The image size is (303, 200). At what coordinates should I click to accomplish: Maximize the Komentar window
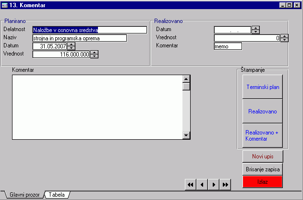point(289,5)
